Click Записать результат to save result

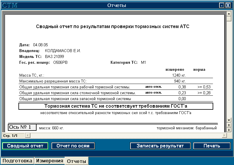pyautogui.click(x=160, y=146)
